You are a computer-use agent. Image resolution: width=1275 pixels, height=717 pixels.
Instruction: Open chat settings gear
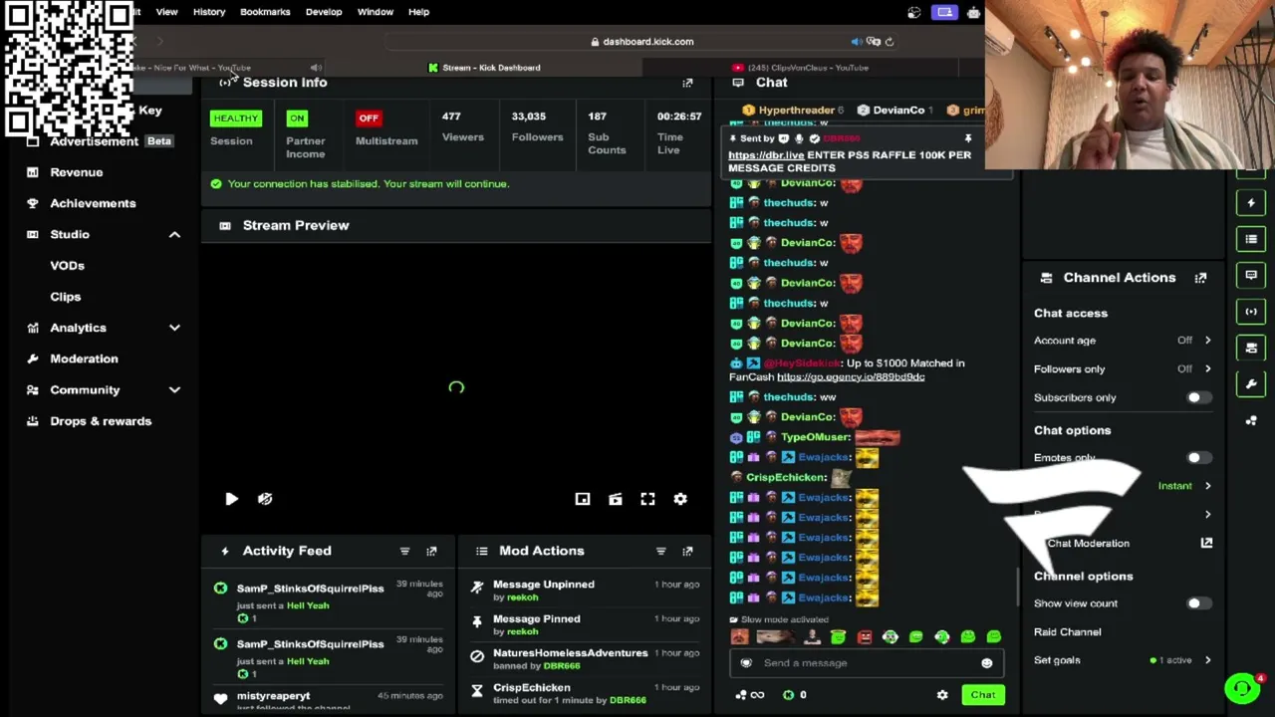pos(942,695)
